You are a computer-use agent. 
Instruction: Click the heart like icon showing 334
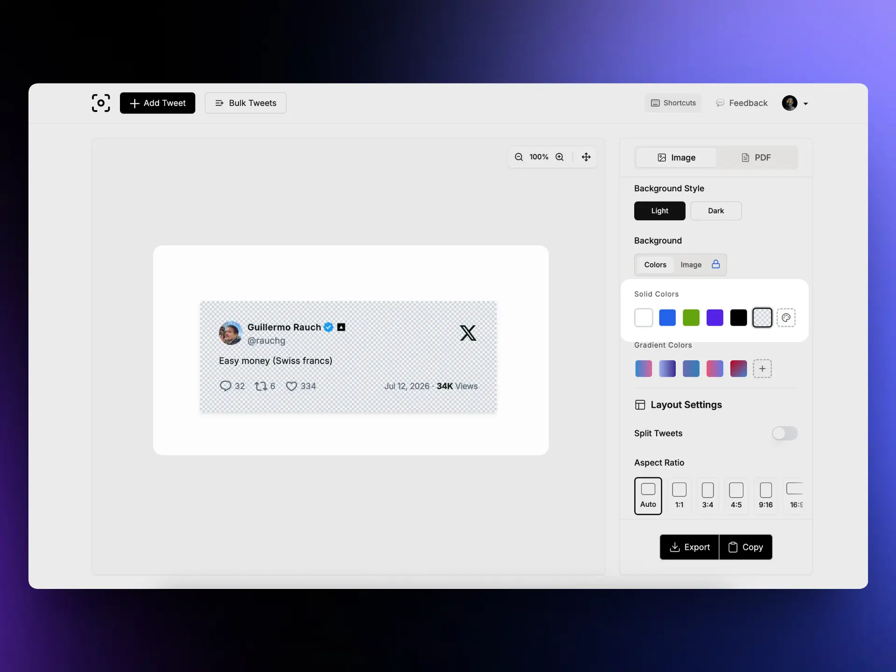point(291,386)
